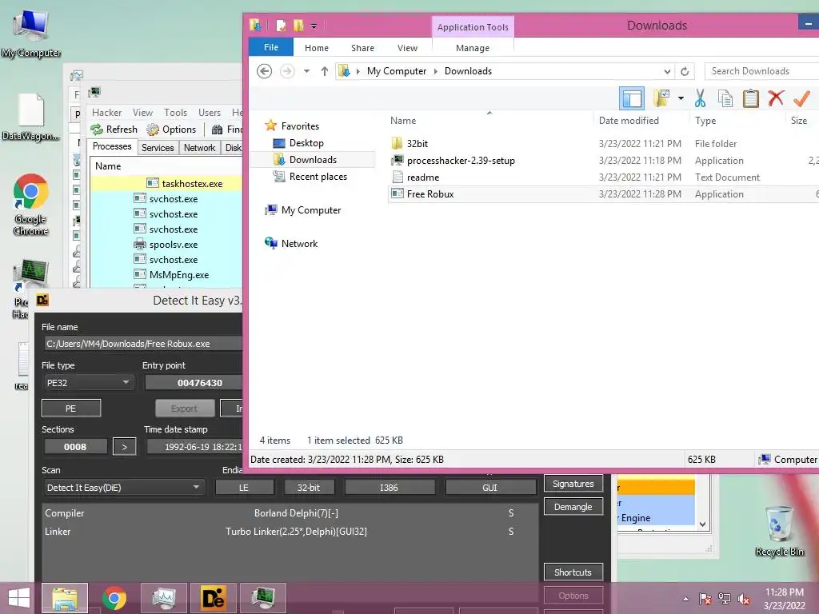Open Google Chrome from the taskbar
Screen dimensions: 819x614
click(x=114, y=598)
